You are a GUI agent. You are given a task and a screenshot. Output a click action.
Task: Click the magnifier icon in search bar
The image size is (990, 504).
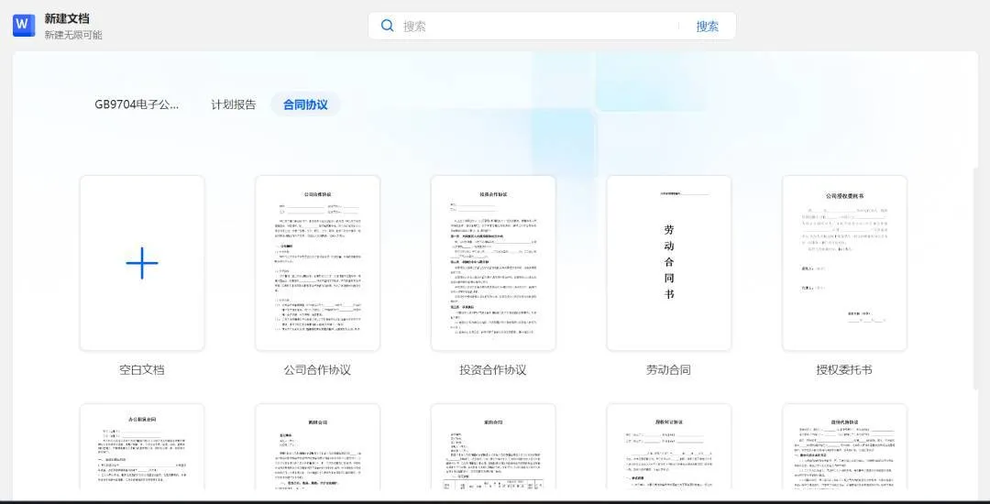click(x=388, y=26)
